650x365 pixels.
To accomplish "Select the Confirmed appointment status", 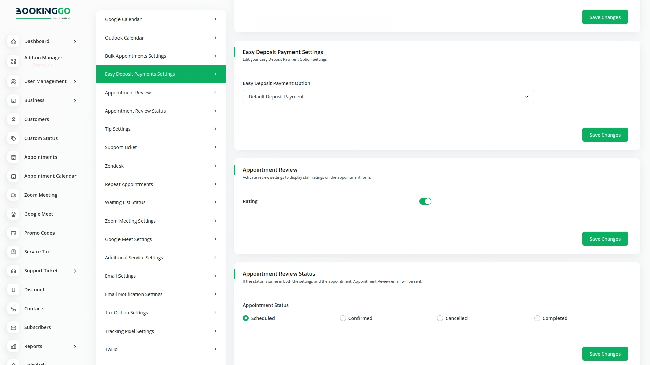I will (x=343, y=318).
